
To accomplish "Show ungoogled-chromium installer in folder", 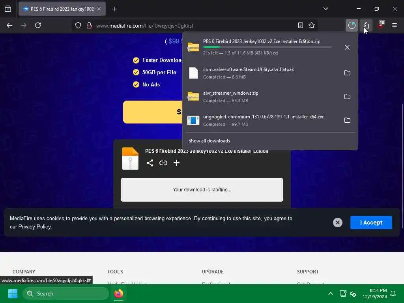I will [x=347, y=120].
